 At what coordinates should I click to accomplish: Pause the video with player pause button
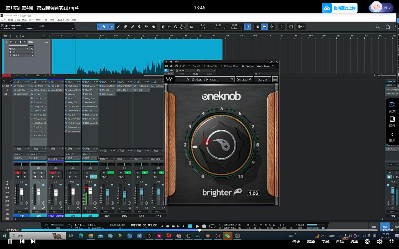[x=10, y=242]
